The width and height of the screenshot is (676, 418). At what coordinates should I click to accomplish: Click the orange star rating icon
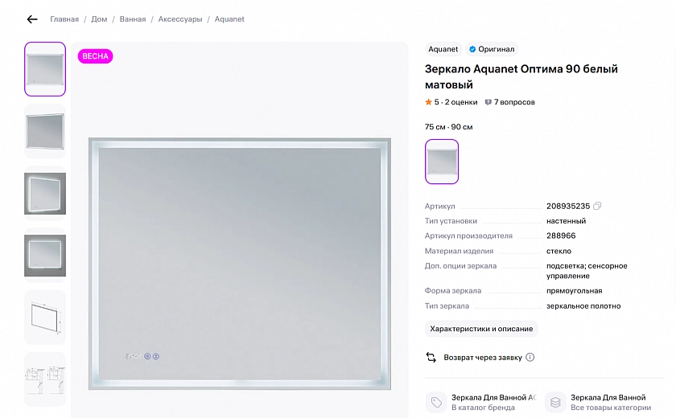429,102
